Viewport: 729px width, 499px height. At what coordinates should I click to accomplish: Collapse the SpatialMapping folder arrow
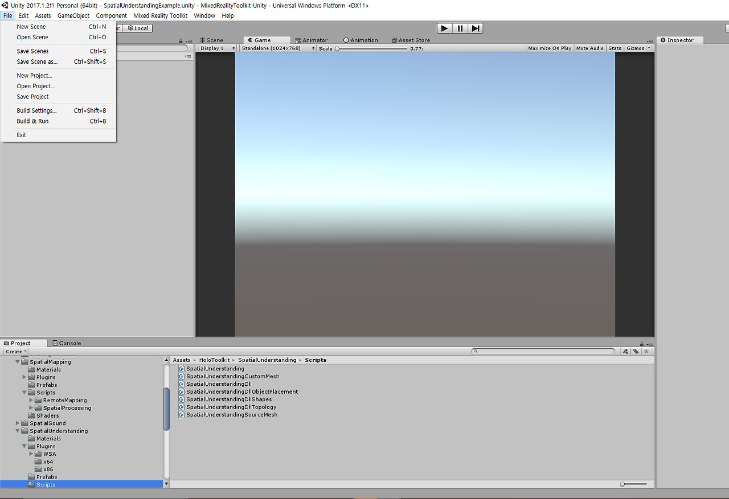[18, 362]
